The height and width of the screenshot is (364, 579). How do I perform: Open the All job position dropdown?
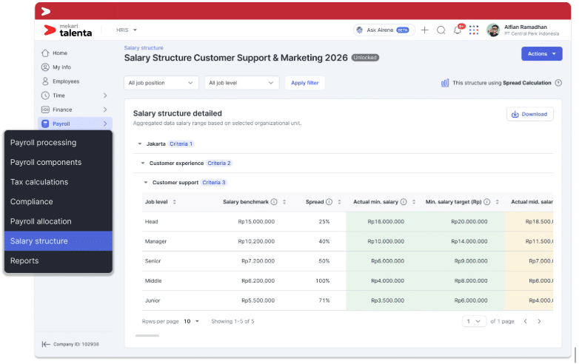(x=161, y=83)
